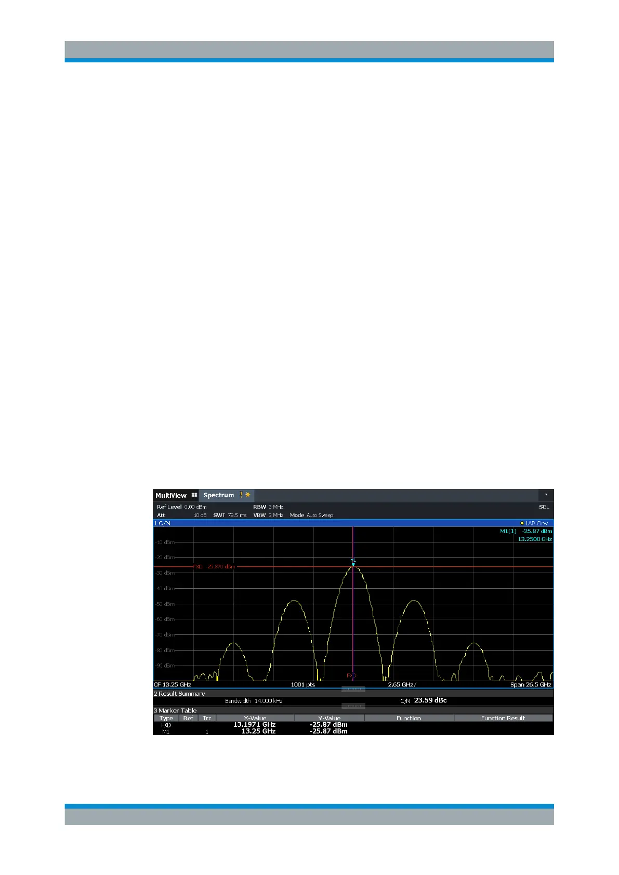Click the red FXD label at the diagram bottom
The height and width of the screenshot is (875, 619).
351,675
